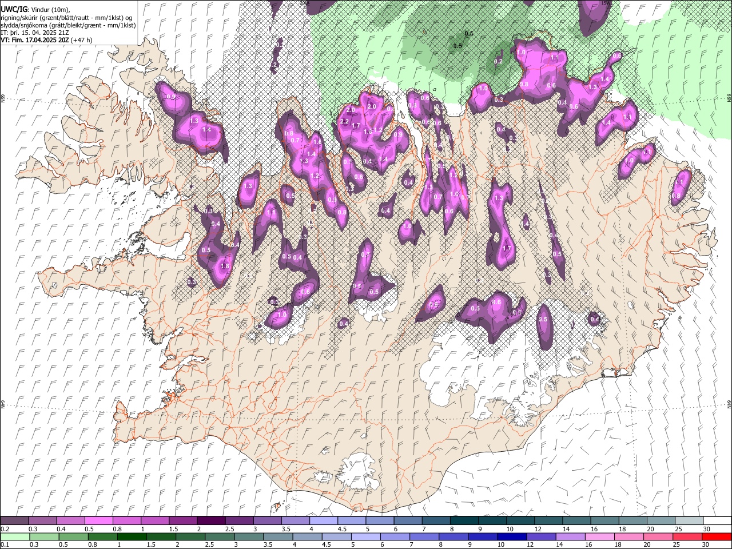Click the legend line starting 'slydda/snjókoma'
Viewport: 732px width, 549px height.
point(68,25)
